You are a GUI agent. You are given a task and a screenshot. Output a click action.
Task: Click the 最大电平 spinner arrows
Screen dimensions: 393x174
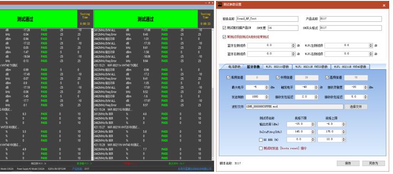pos(267,87)
